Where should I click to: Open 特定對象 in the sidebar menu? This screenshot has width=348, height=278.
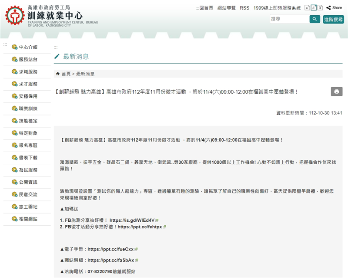[x=28, y=133]
